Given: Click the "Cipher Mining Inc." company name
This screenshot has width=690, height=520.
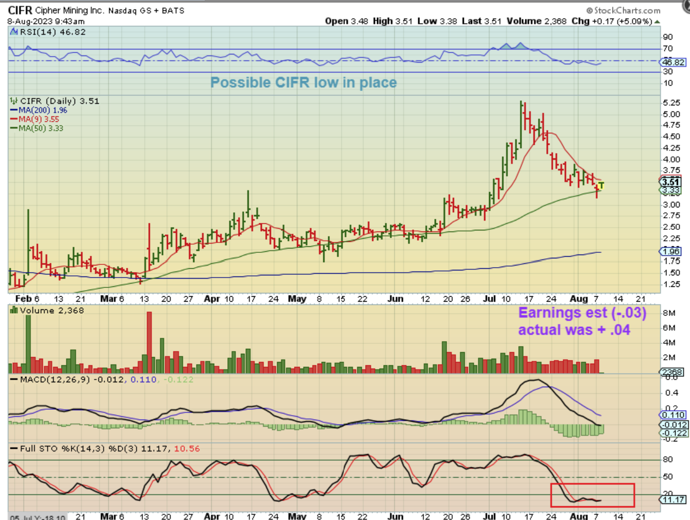Looking at the screenshot, I should tap(69, 10).
